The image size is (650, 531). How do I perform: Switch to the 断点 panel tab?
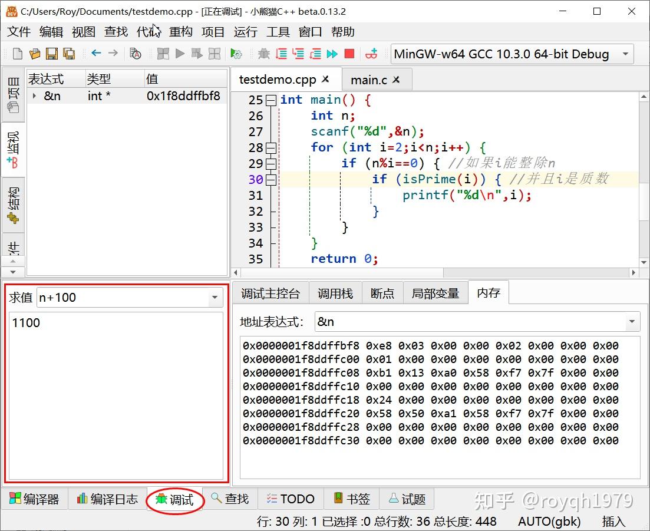[382, 293]
